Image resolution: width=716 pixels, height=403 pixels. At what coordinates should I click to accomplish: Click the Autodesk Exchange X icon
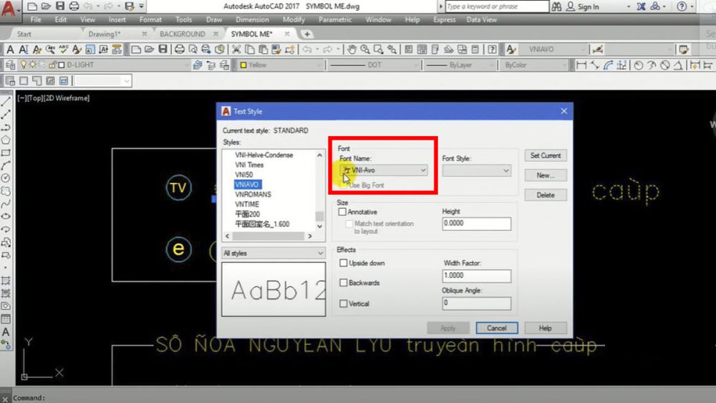641,6
